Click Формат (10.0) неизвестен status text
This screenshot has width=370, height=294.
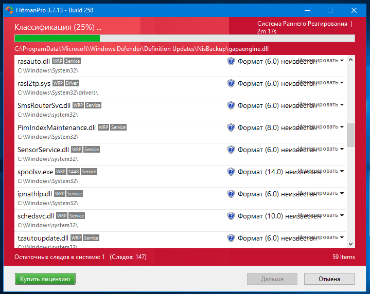coord(279,216)
